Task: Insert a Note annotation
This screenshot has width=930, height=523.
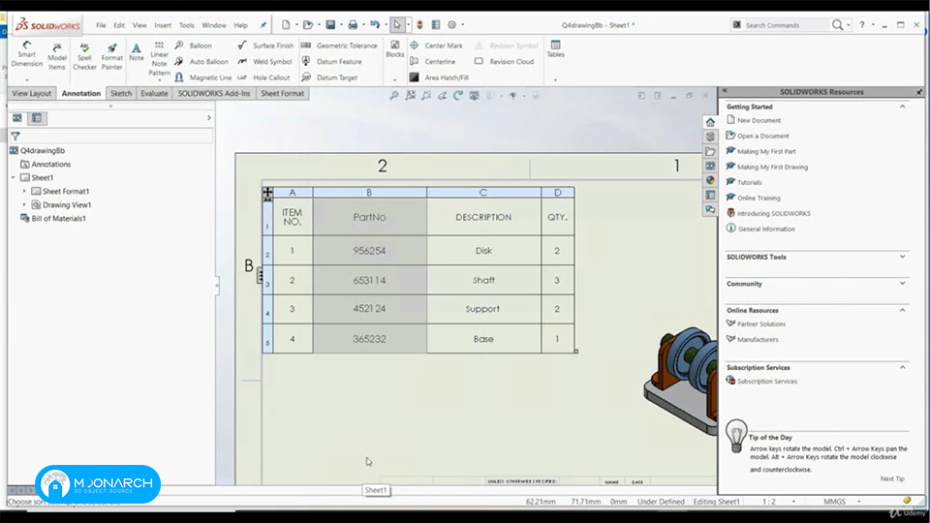Action: click(137, 52)
